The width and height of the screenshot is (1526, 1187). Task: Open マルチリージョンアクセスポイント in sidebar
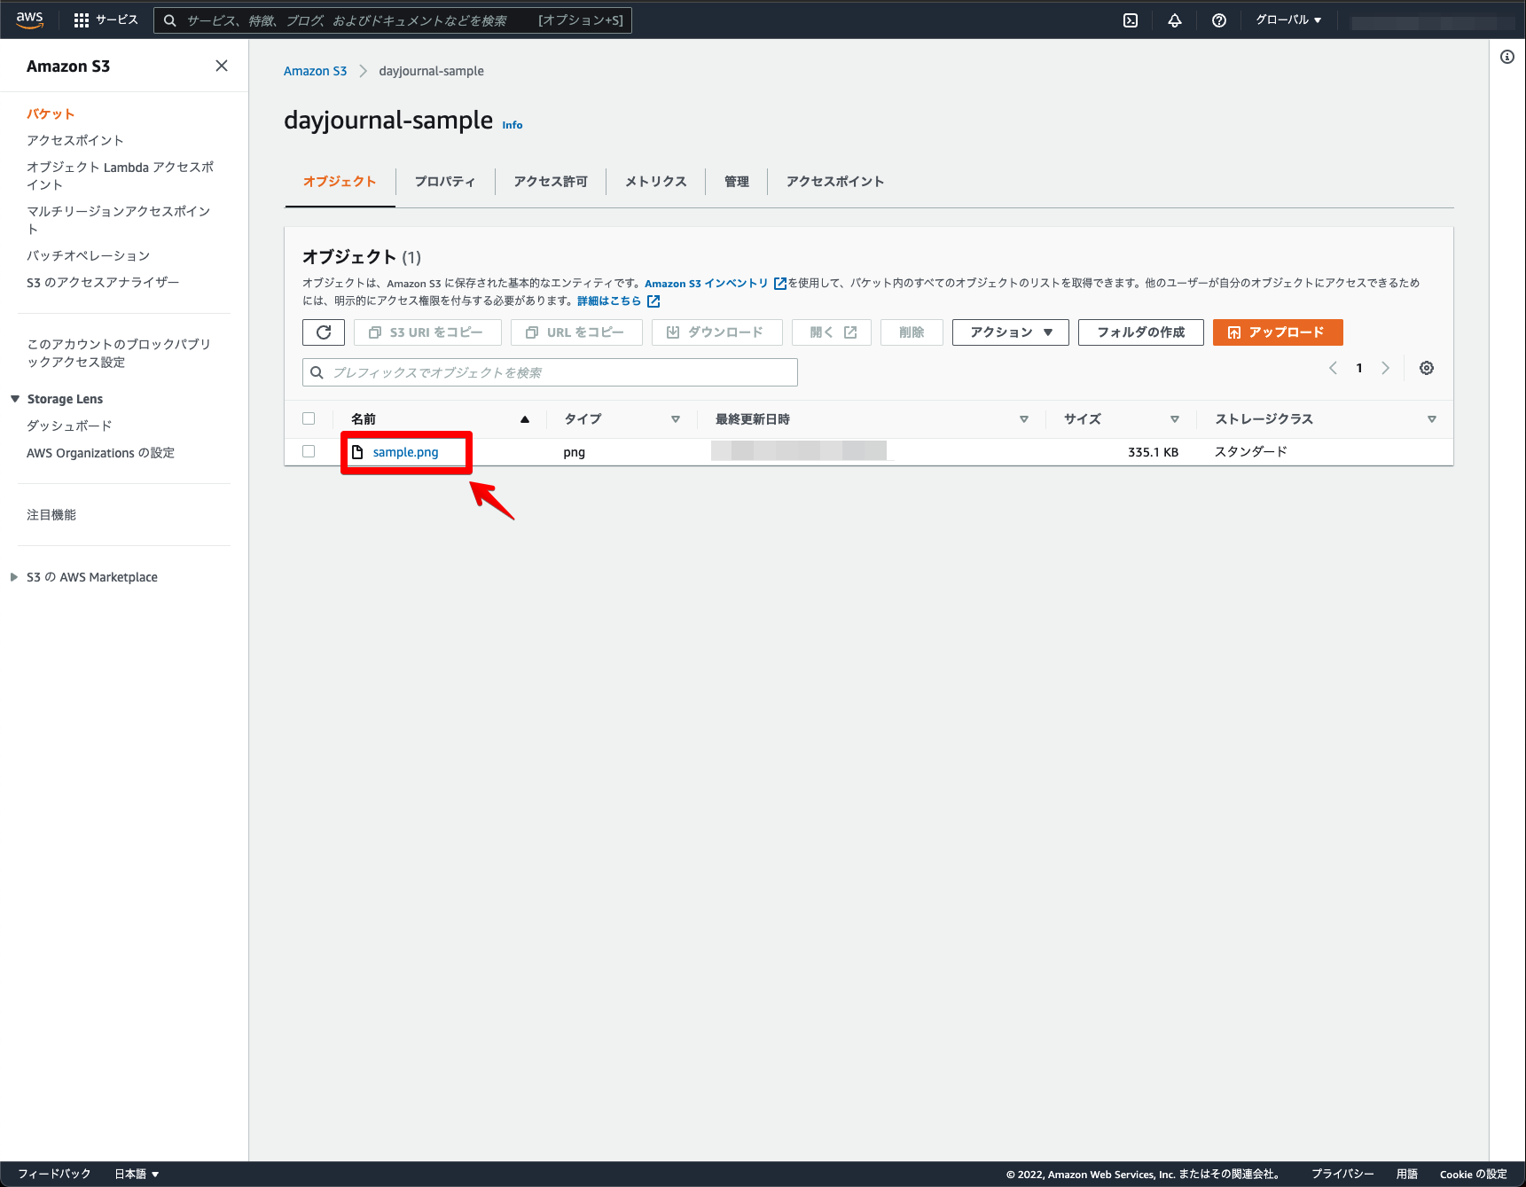119,221
